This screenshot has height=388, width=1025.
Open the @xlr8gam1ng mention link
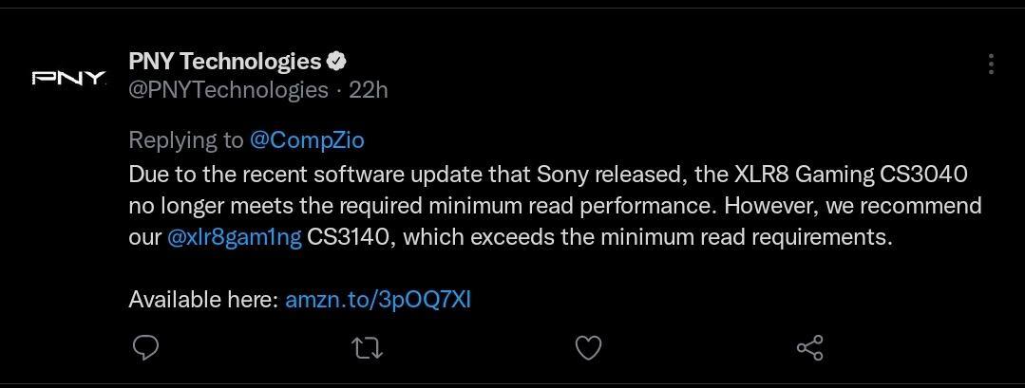tap(235, 237)
